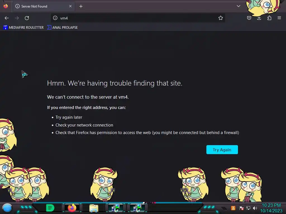Screen dimensions: 286x214
Task: Open second remote desktop taskbar icon
Action: coord(137,208)
